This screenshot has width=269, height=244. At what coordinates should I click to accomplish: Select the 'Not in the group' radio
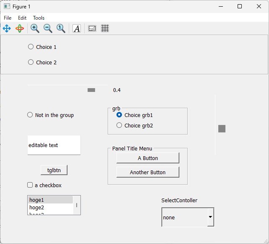coord(30,115)
